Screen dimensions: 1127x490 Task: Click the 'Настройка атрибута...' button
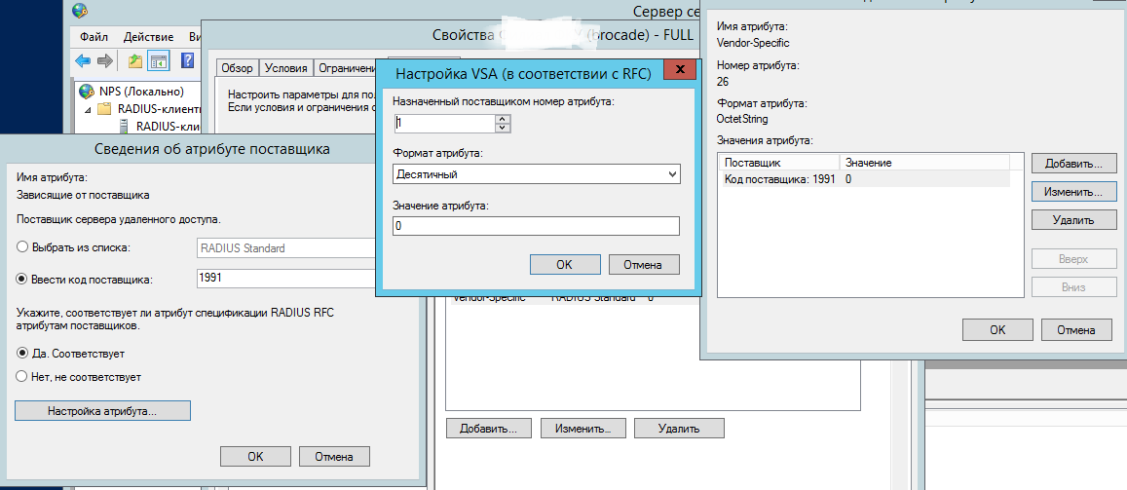(102, 411)
